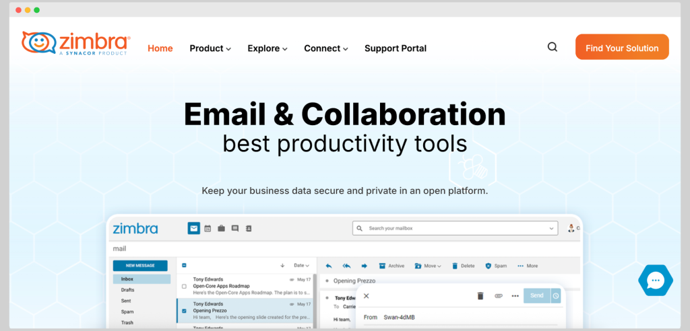Viewport: 690px width, 331px height.
Task: Click the Reply arrow icon
Action: pos(329,266)
